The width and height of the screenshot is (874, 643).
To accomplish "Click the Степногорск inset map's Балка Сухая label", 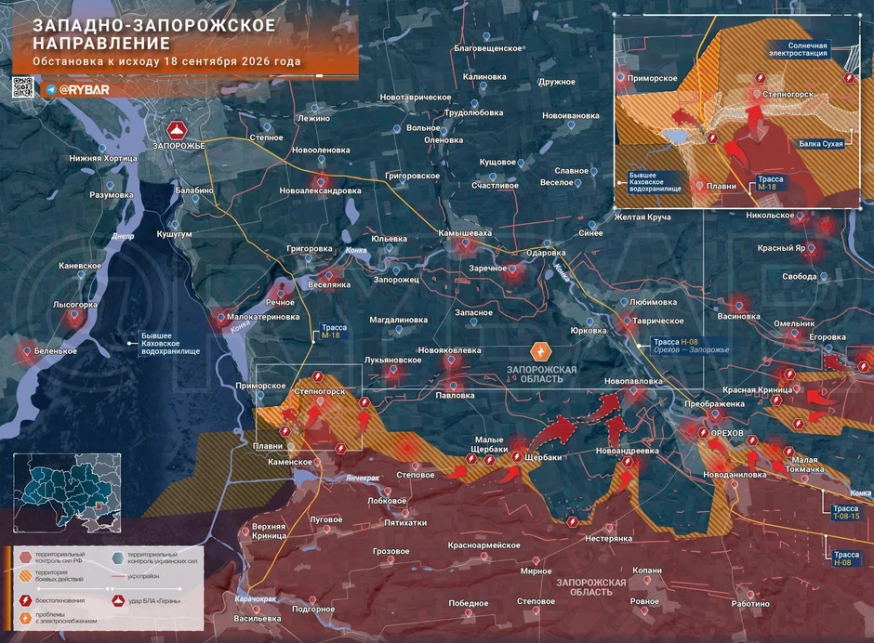I will pyautogui.click(x=820, y=144).
